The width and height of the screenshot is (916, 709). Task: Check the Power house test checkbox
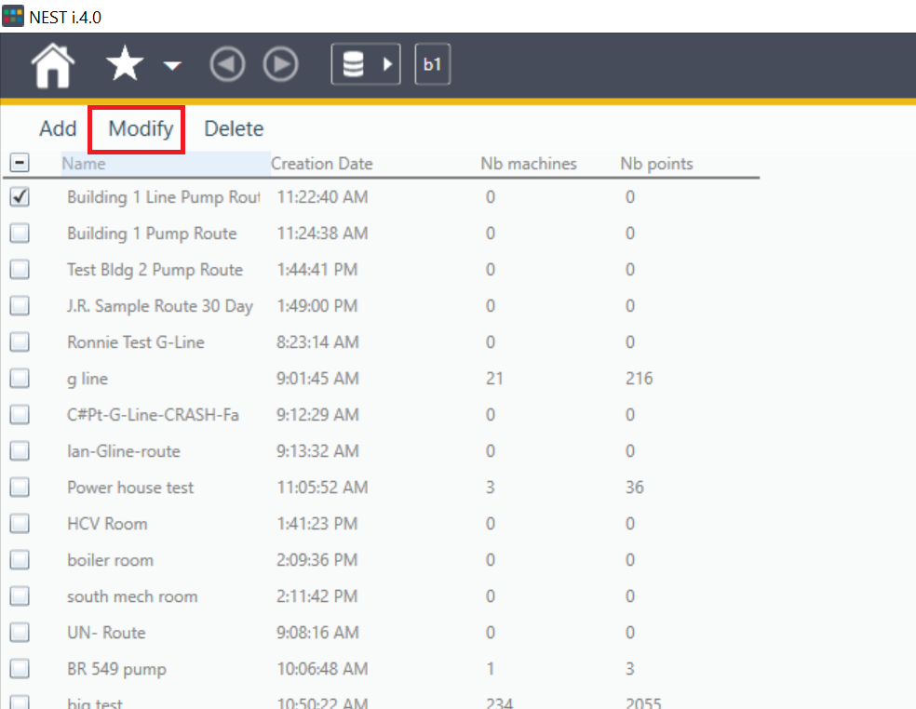pyautogui.click(x=20, y=487)
